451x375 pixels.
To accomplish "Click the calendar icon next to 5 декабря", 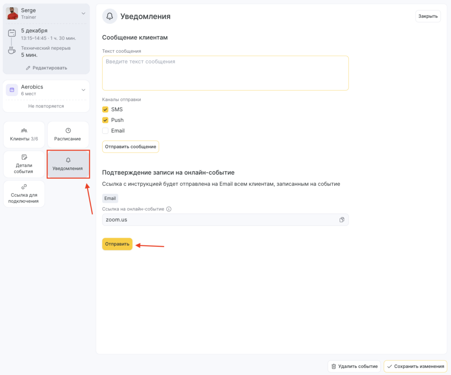I will coord(12,33).
